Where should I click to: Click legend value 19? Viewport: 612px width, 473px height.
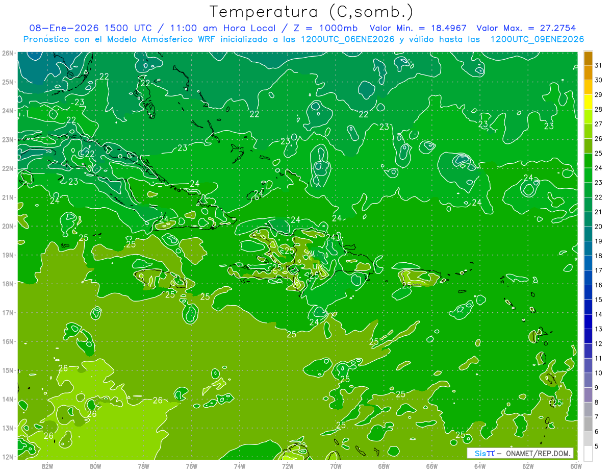[598, 241]
